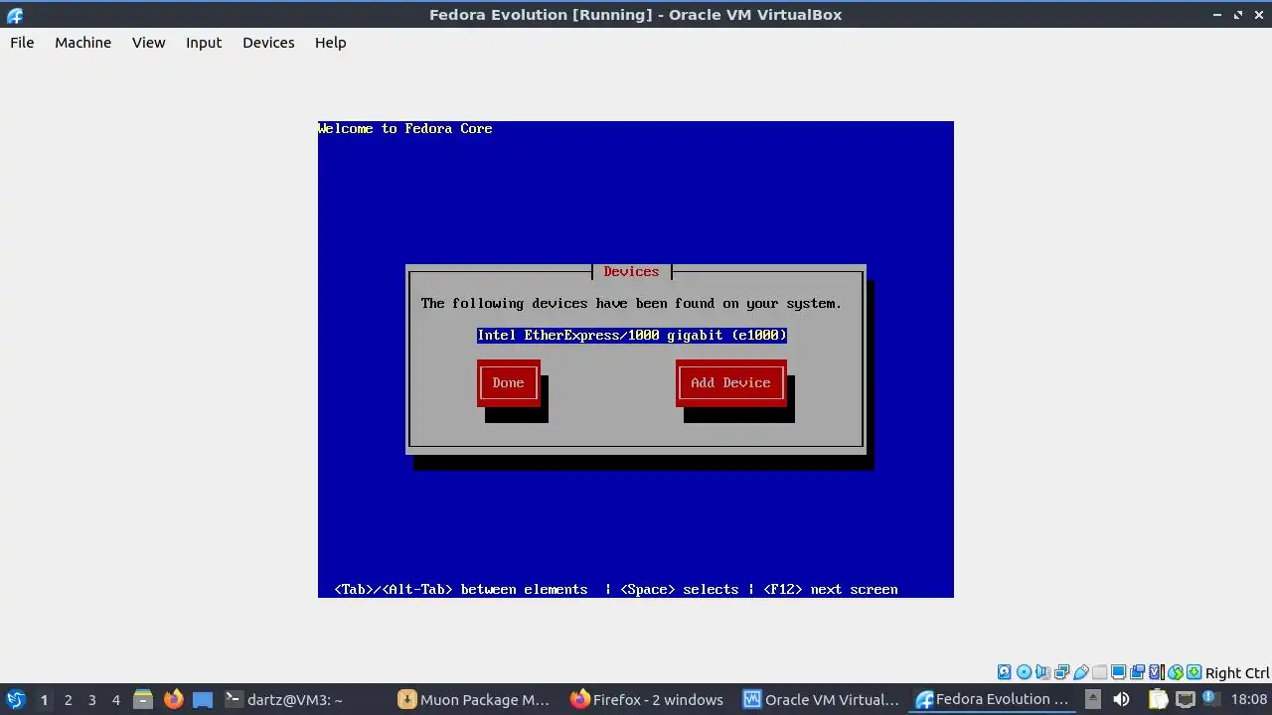Click the update notifier tray icon

click(1210, 699)
